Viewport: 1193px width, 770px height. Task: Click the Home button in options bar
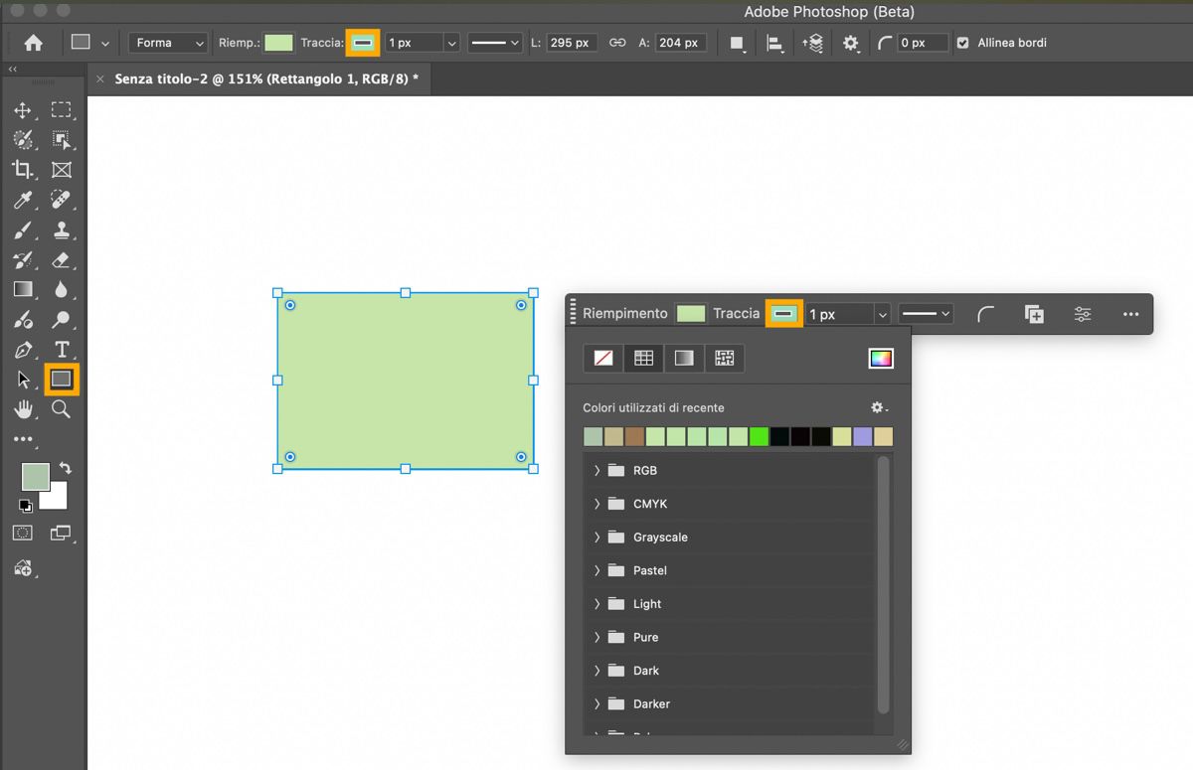(x=33, y=43)
